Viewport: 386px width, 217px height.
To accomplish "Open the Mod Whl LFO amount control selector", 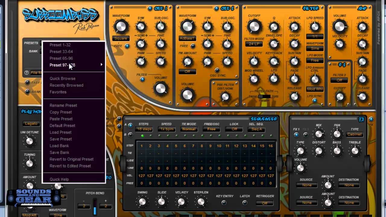I will 315,89.
